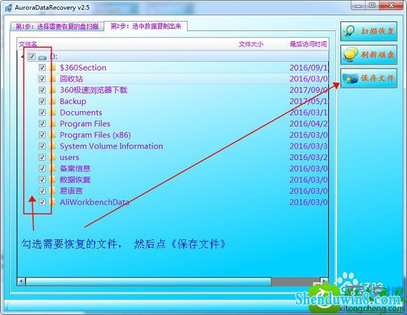Select the 易语言 folder name
Screen dimensions: 407x315
(71, 191)
